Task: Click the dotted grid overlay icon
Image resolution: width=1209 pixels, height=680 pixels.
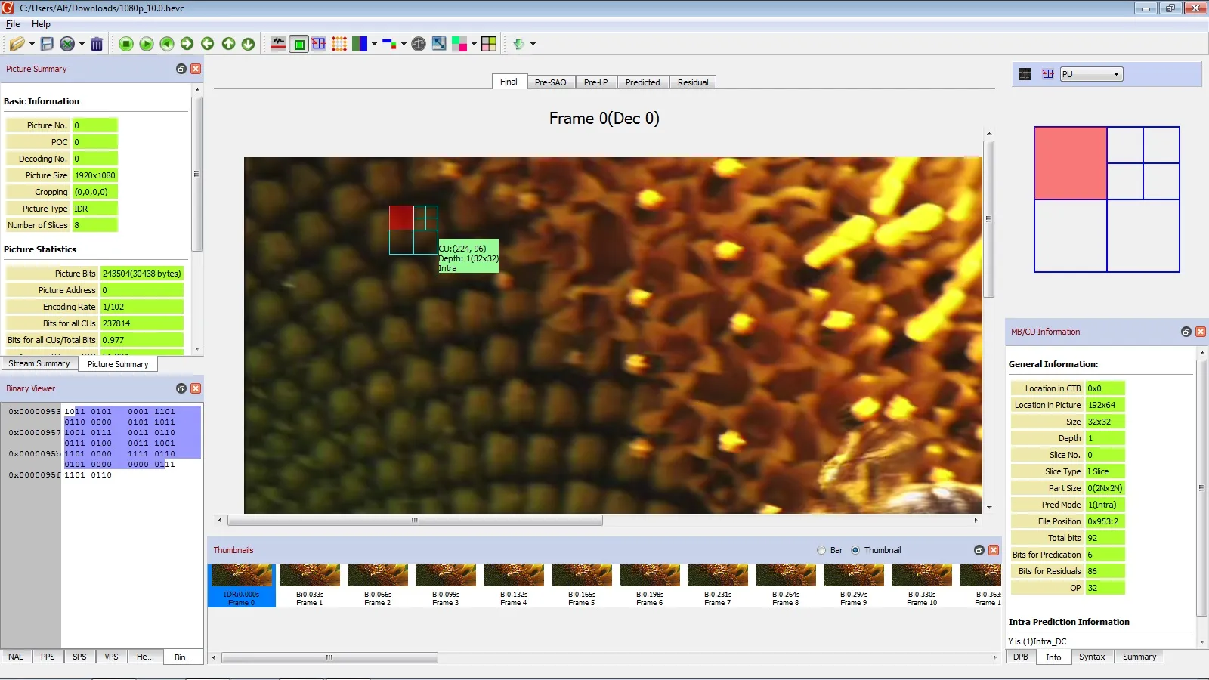Action: pos(339,44)
